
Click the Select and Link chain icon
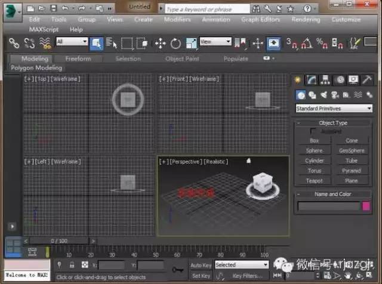pos(14,43)
